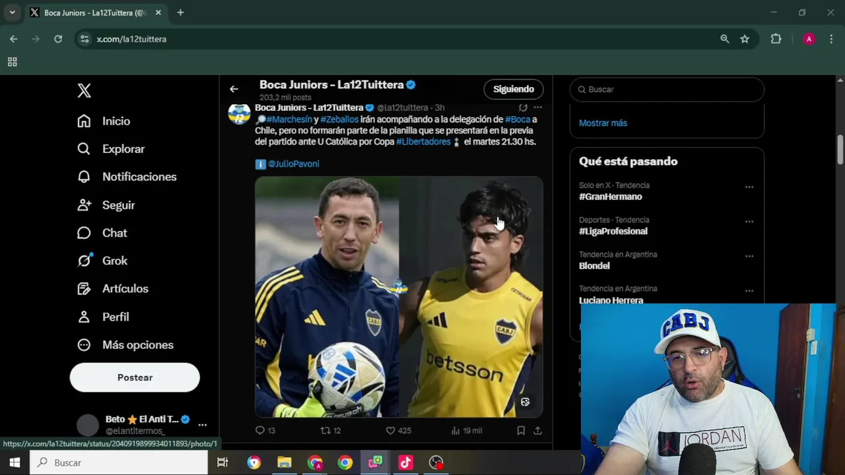The height and width of the screenshot is (475, 845).
Task: Select the Boca Juniors La12Tuittera tab
Action: (94, 13)
